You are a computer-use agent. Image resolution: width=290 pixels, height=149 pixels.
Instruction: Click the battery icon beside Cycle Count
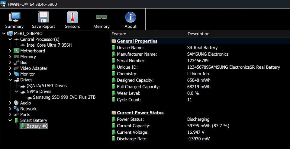tap(114, 100)
